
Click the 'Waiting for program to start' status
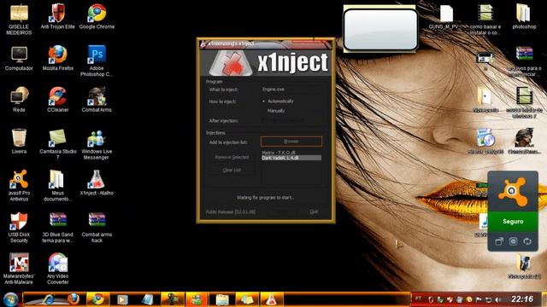(x=265, y=197)
